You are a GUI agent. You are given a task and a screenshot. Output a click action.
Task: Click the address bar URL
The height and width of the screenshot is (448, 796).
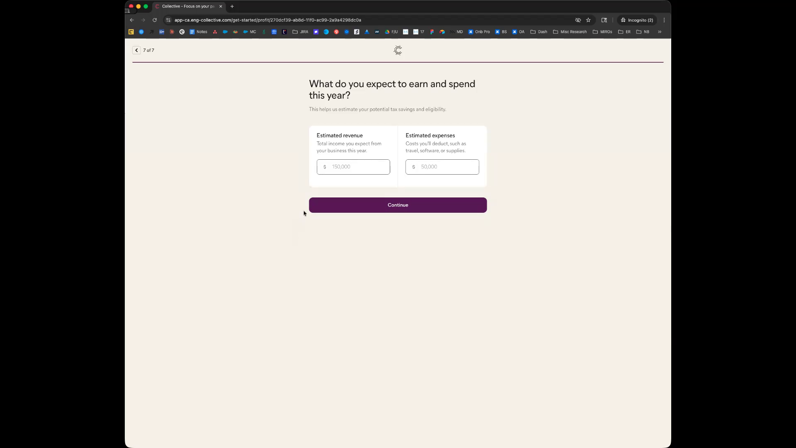click(267, 20)
